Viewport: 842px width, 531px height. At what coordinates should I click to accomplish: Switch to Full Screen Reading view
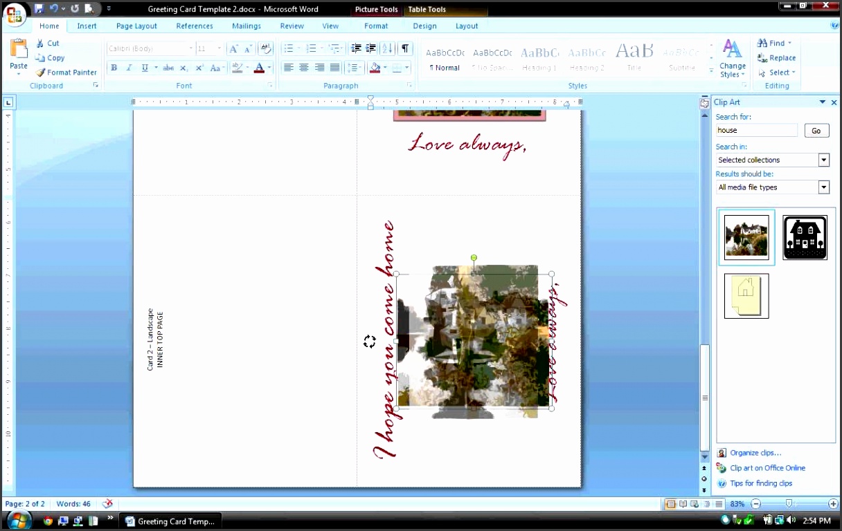683,504
